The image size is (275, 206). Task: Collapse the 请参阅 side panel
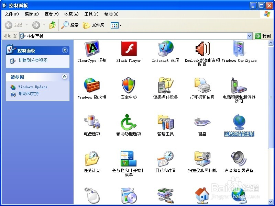pos(65,77)
